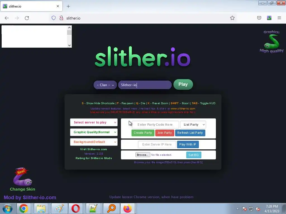Click the insecure connection padlock icon
The image size is (286, 214).
click(x=61, y=18)
